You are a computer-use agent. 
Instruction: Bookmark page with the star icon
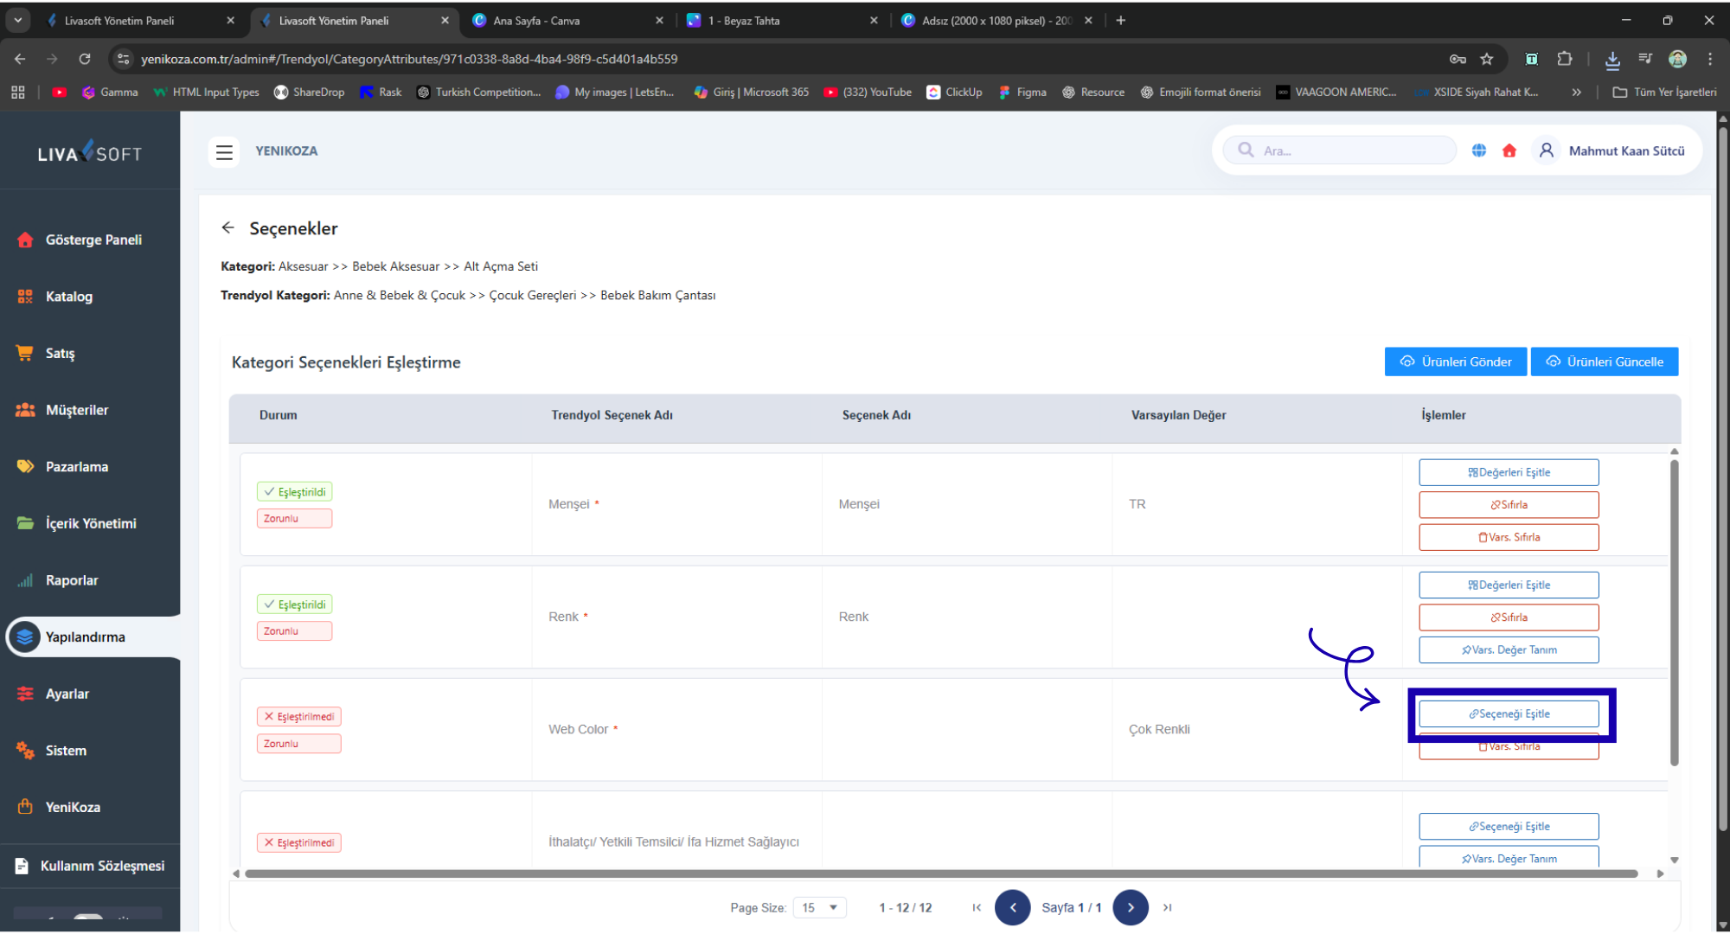(x=1487, y=59)
